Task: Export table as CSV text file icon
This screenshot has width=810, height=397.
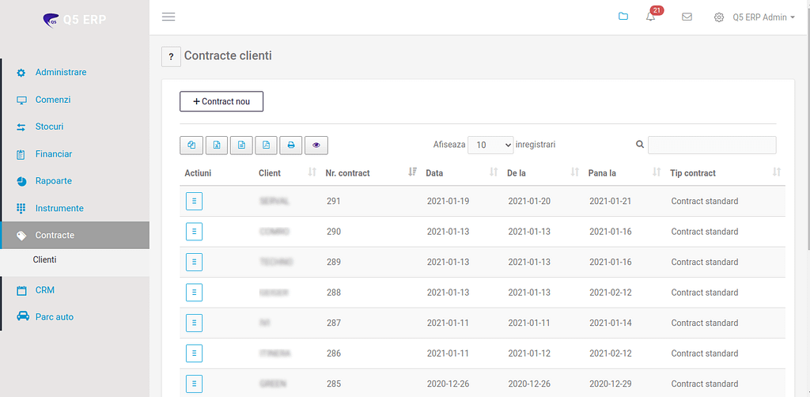Action: pyautogui.click(x=241, y=146)
